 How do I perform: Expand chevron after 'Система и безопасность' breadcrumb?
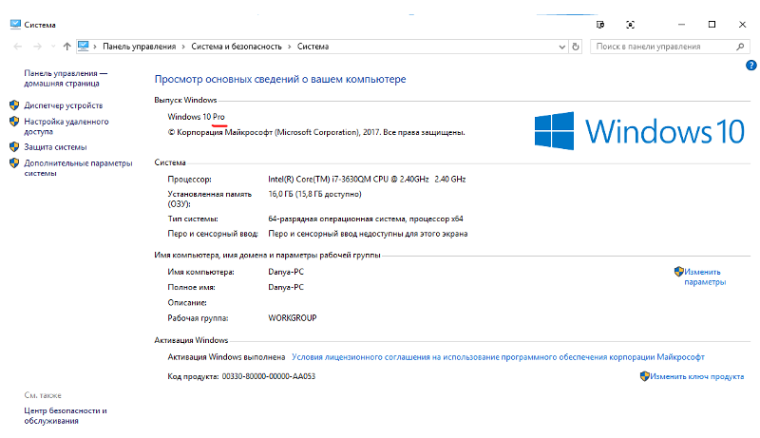(290, 47)
